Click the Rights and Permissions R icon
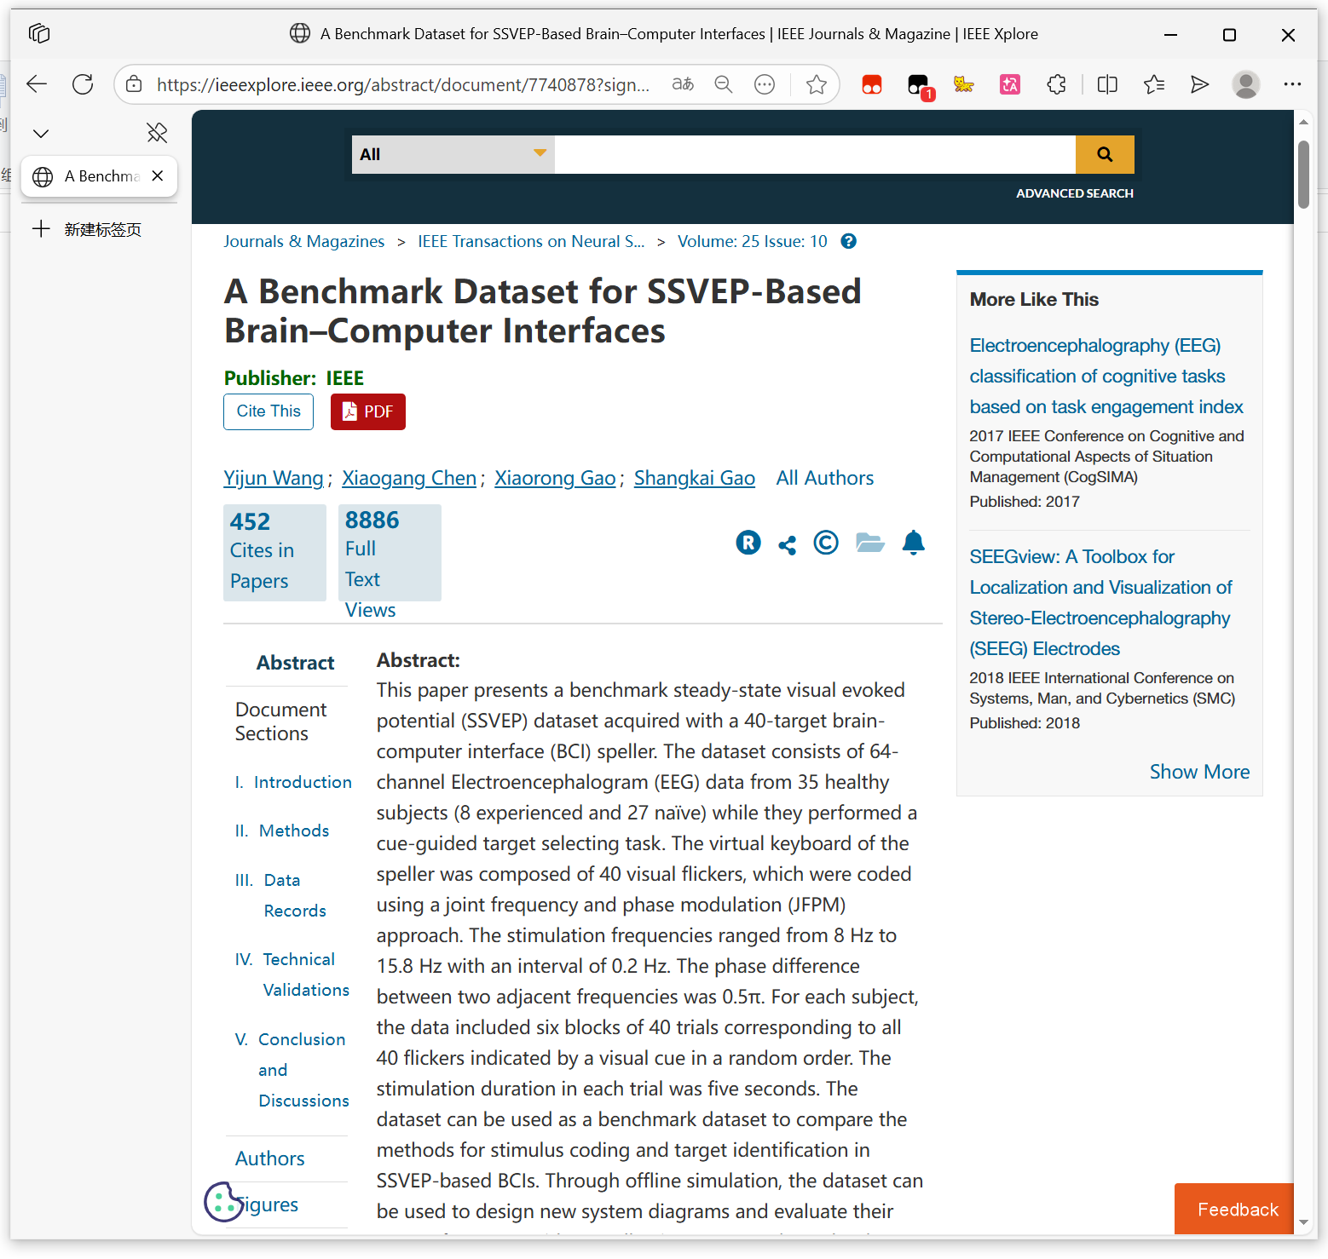Image resolution: width=1328 pixels, height=1259 pixels. [x=748, y=543]
